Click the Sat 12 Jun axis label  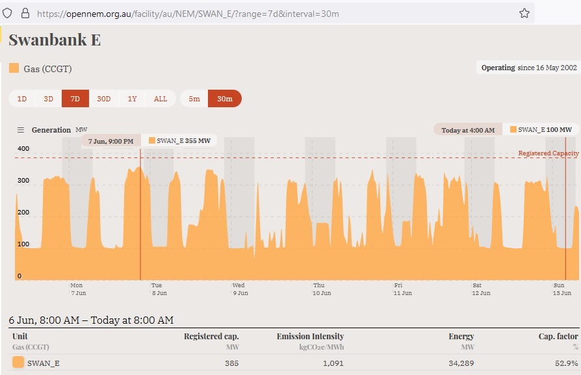point(481,289)
